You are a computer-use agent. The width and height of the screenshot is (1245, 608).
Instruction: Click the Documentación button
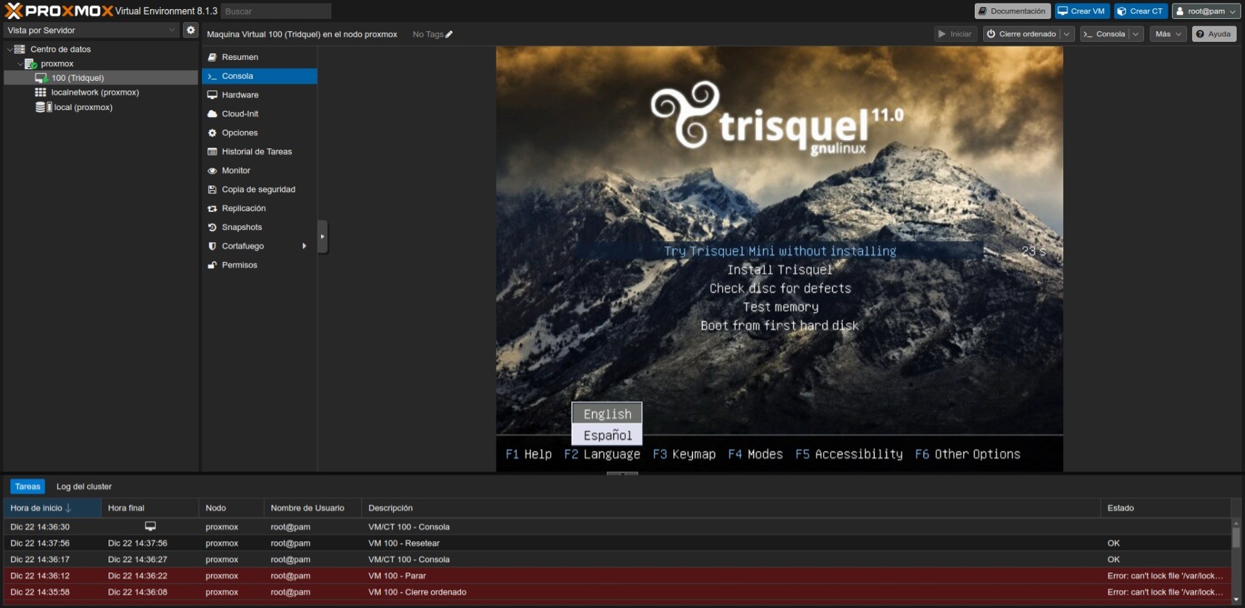click(1012, 11)
